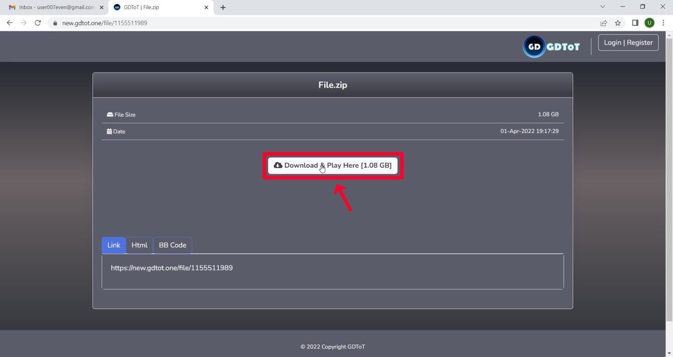
Task: Select the cloud download icon on the button
Action: pos(278,165)
